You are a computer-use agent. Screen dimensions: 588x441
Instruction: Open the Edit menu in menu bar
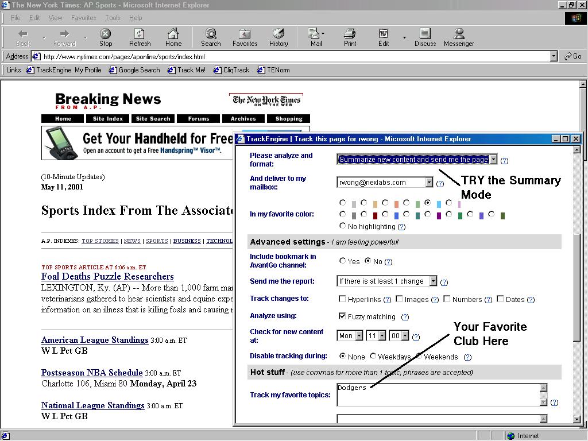pos(34,18)
